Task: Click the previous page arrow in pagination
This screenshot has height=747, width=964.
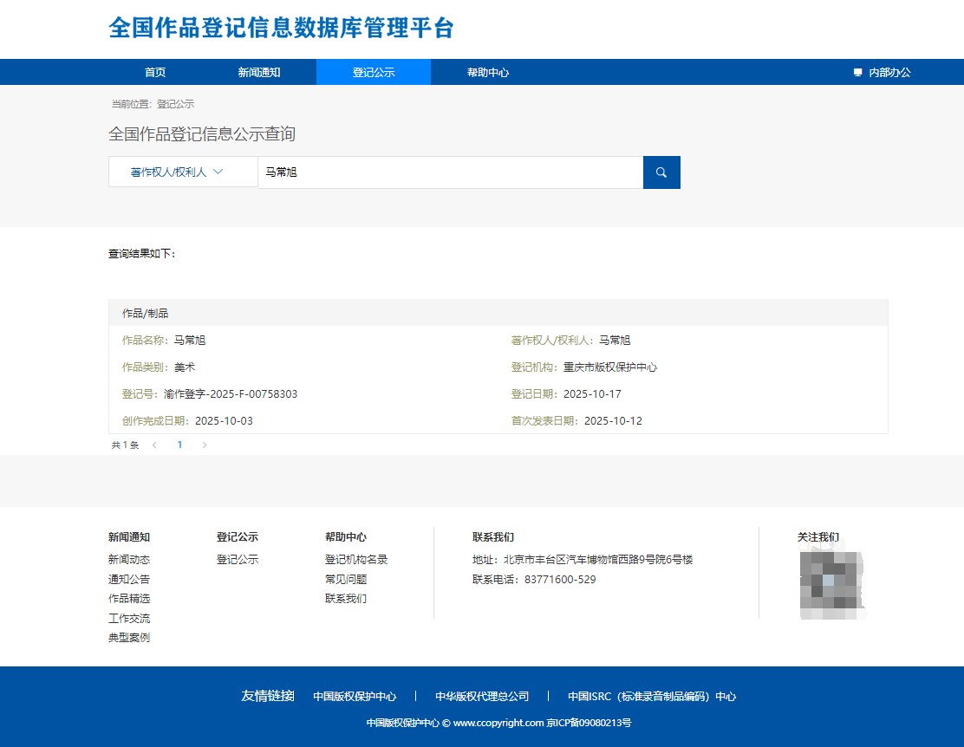Action: (x=154, y=444)
